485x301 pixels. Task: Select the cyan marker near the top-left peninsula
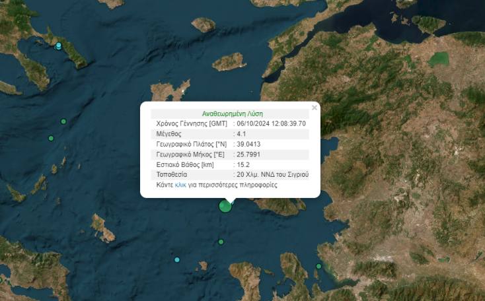(x=59, y=46)
